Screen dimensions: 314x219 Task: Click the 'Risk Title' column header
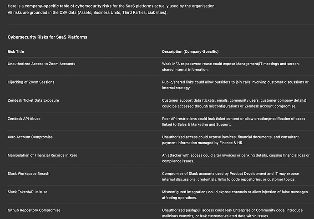point(16,51)
